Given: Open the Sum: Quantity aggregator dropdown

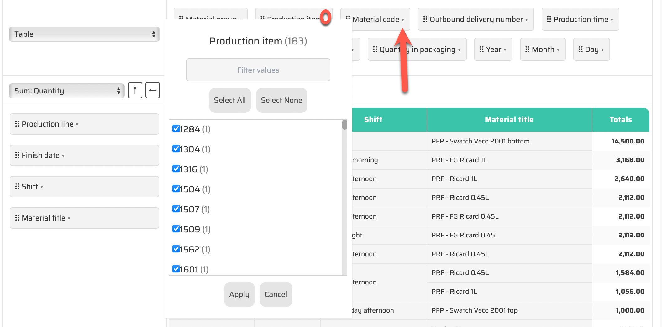Looking at the screenshot, I should point(67,91).
